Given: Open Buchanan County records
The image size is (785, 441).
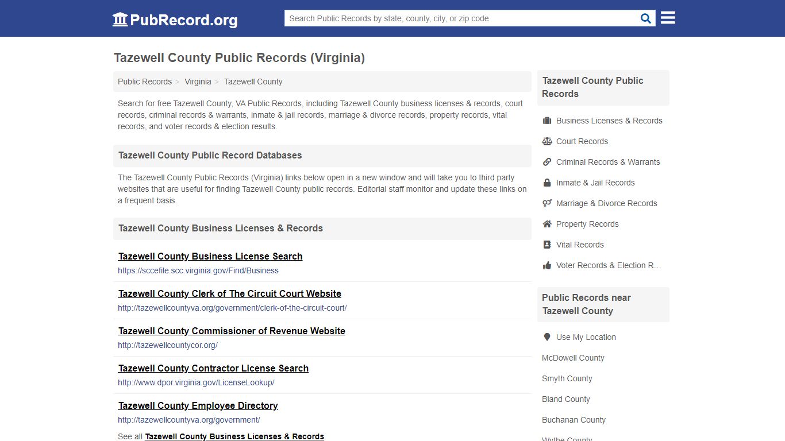Looking at the screenshot, I should 574,420.
